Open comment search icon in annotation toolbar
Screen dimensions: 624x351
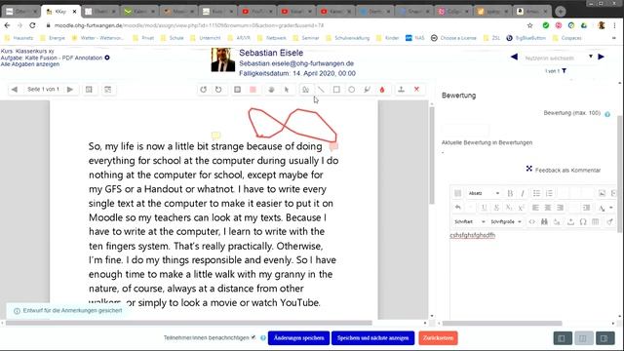click(x=89, y=90)
